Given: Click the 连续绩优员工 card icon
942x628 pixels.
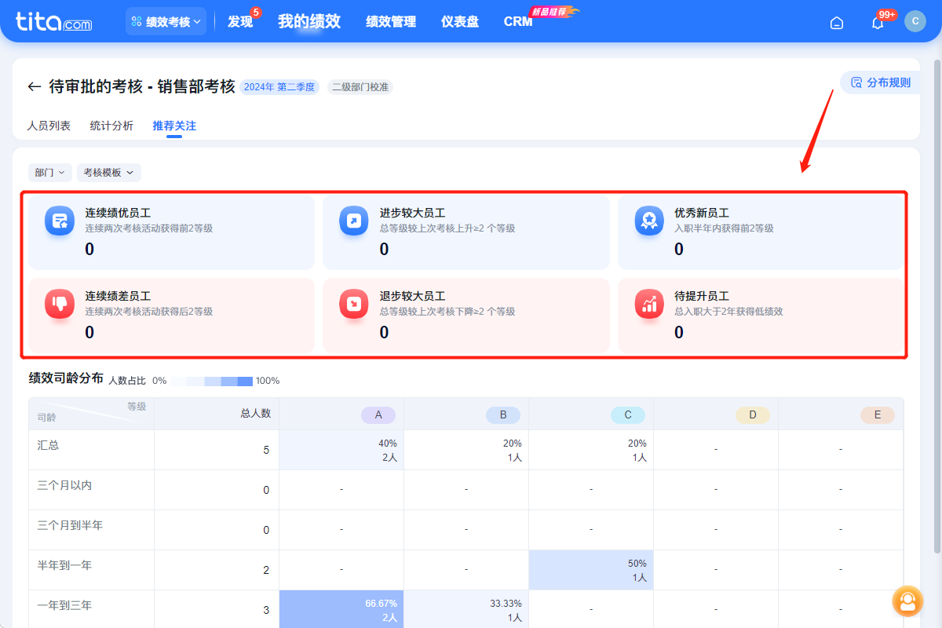Looking at the screenshot, I should (x=60, y=221).
